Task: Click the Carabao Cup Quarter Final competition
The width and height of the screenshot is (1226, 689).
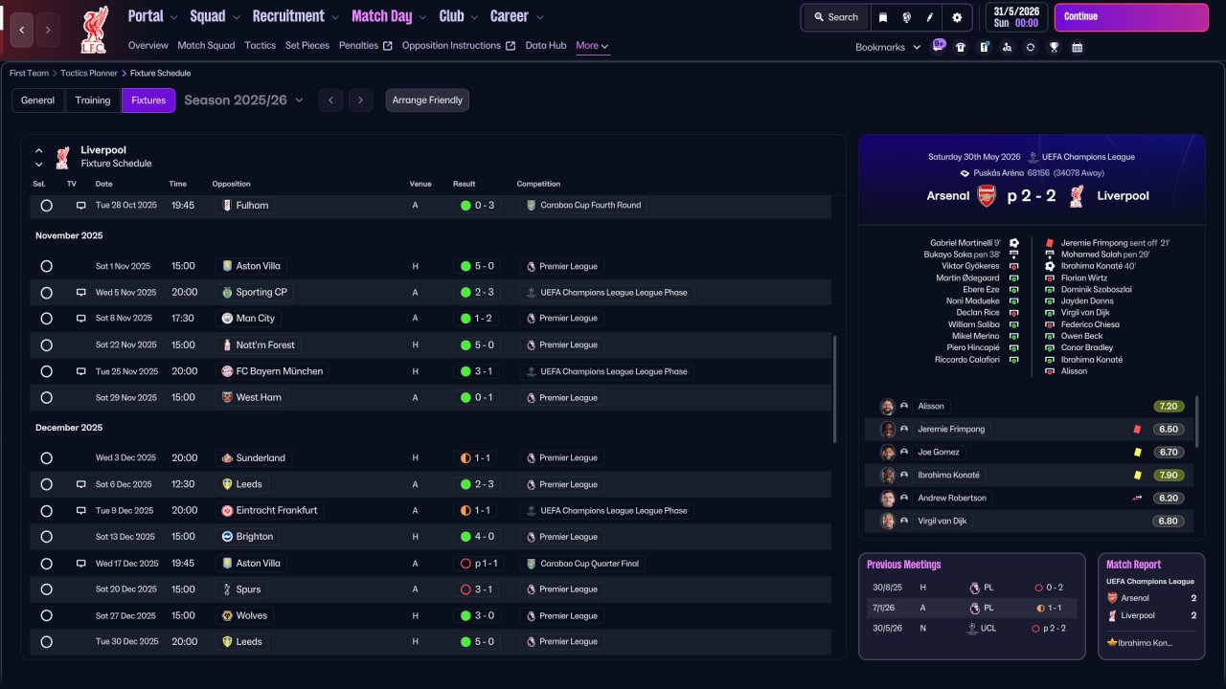Action: pyautogui.click(x=583, y=564)
